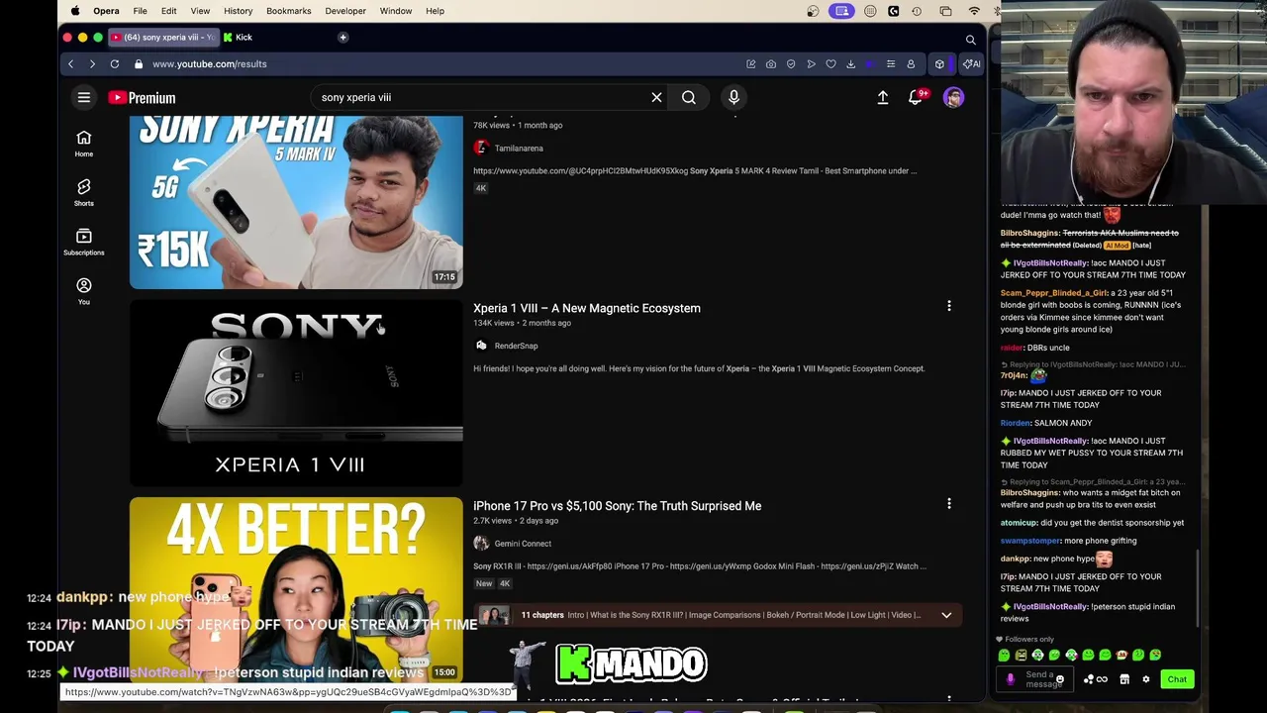This screenshot has height=713, width=1267.
Task: Open the Opera tab search magnifier
Action: point(970,40)
